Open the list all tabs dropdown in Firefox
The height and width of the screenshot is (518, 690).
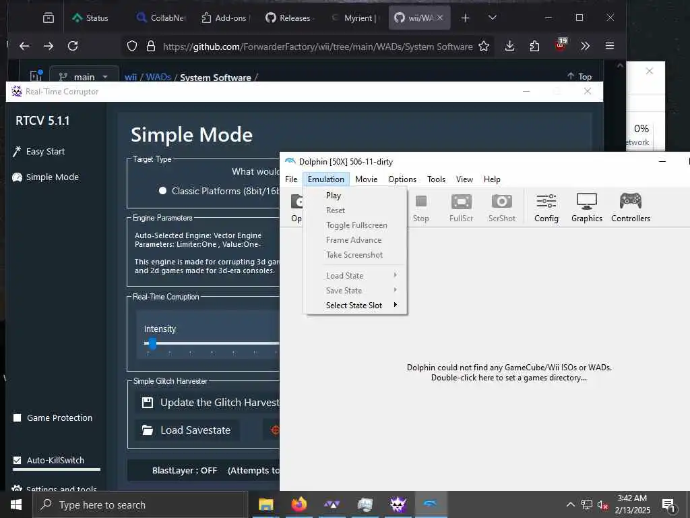(493, 18)
